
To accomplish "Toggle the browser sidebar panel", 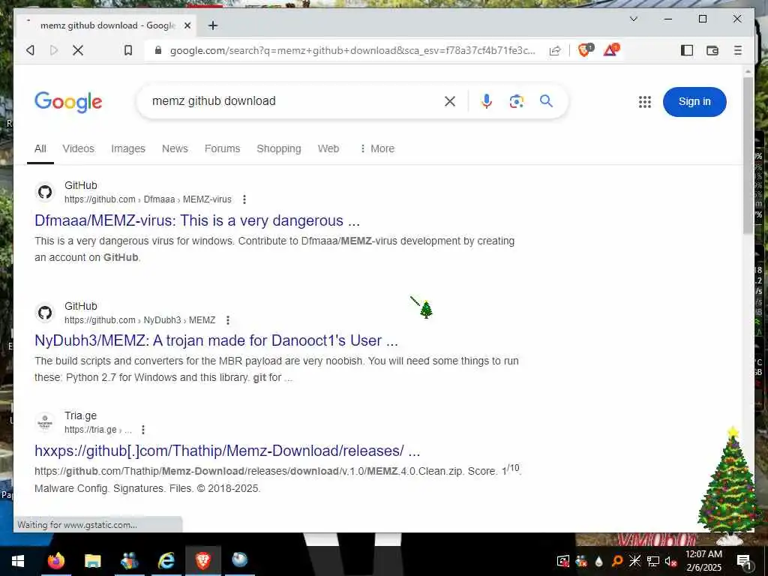I will click(687, 50).
